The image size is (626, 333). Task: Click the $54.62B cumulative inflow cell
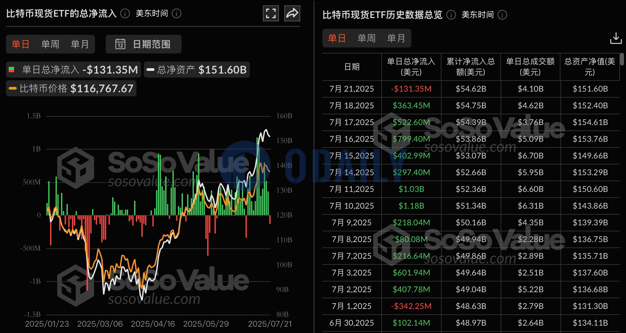[471, 89]
